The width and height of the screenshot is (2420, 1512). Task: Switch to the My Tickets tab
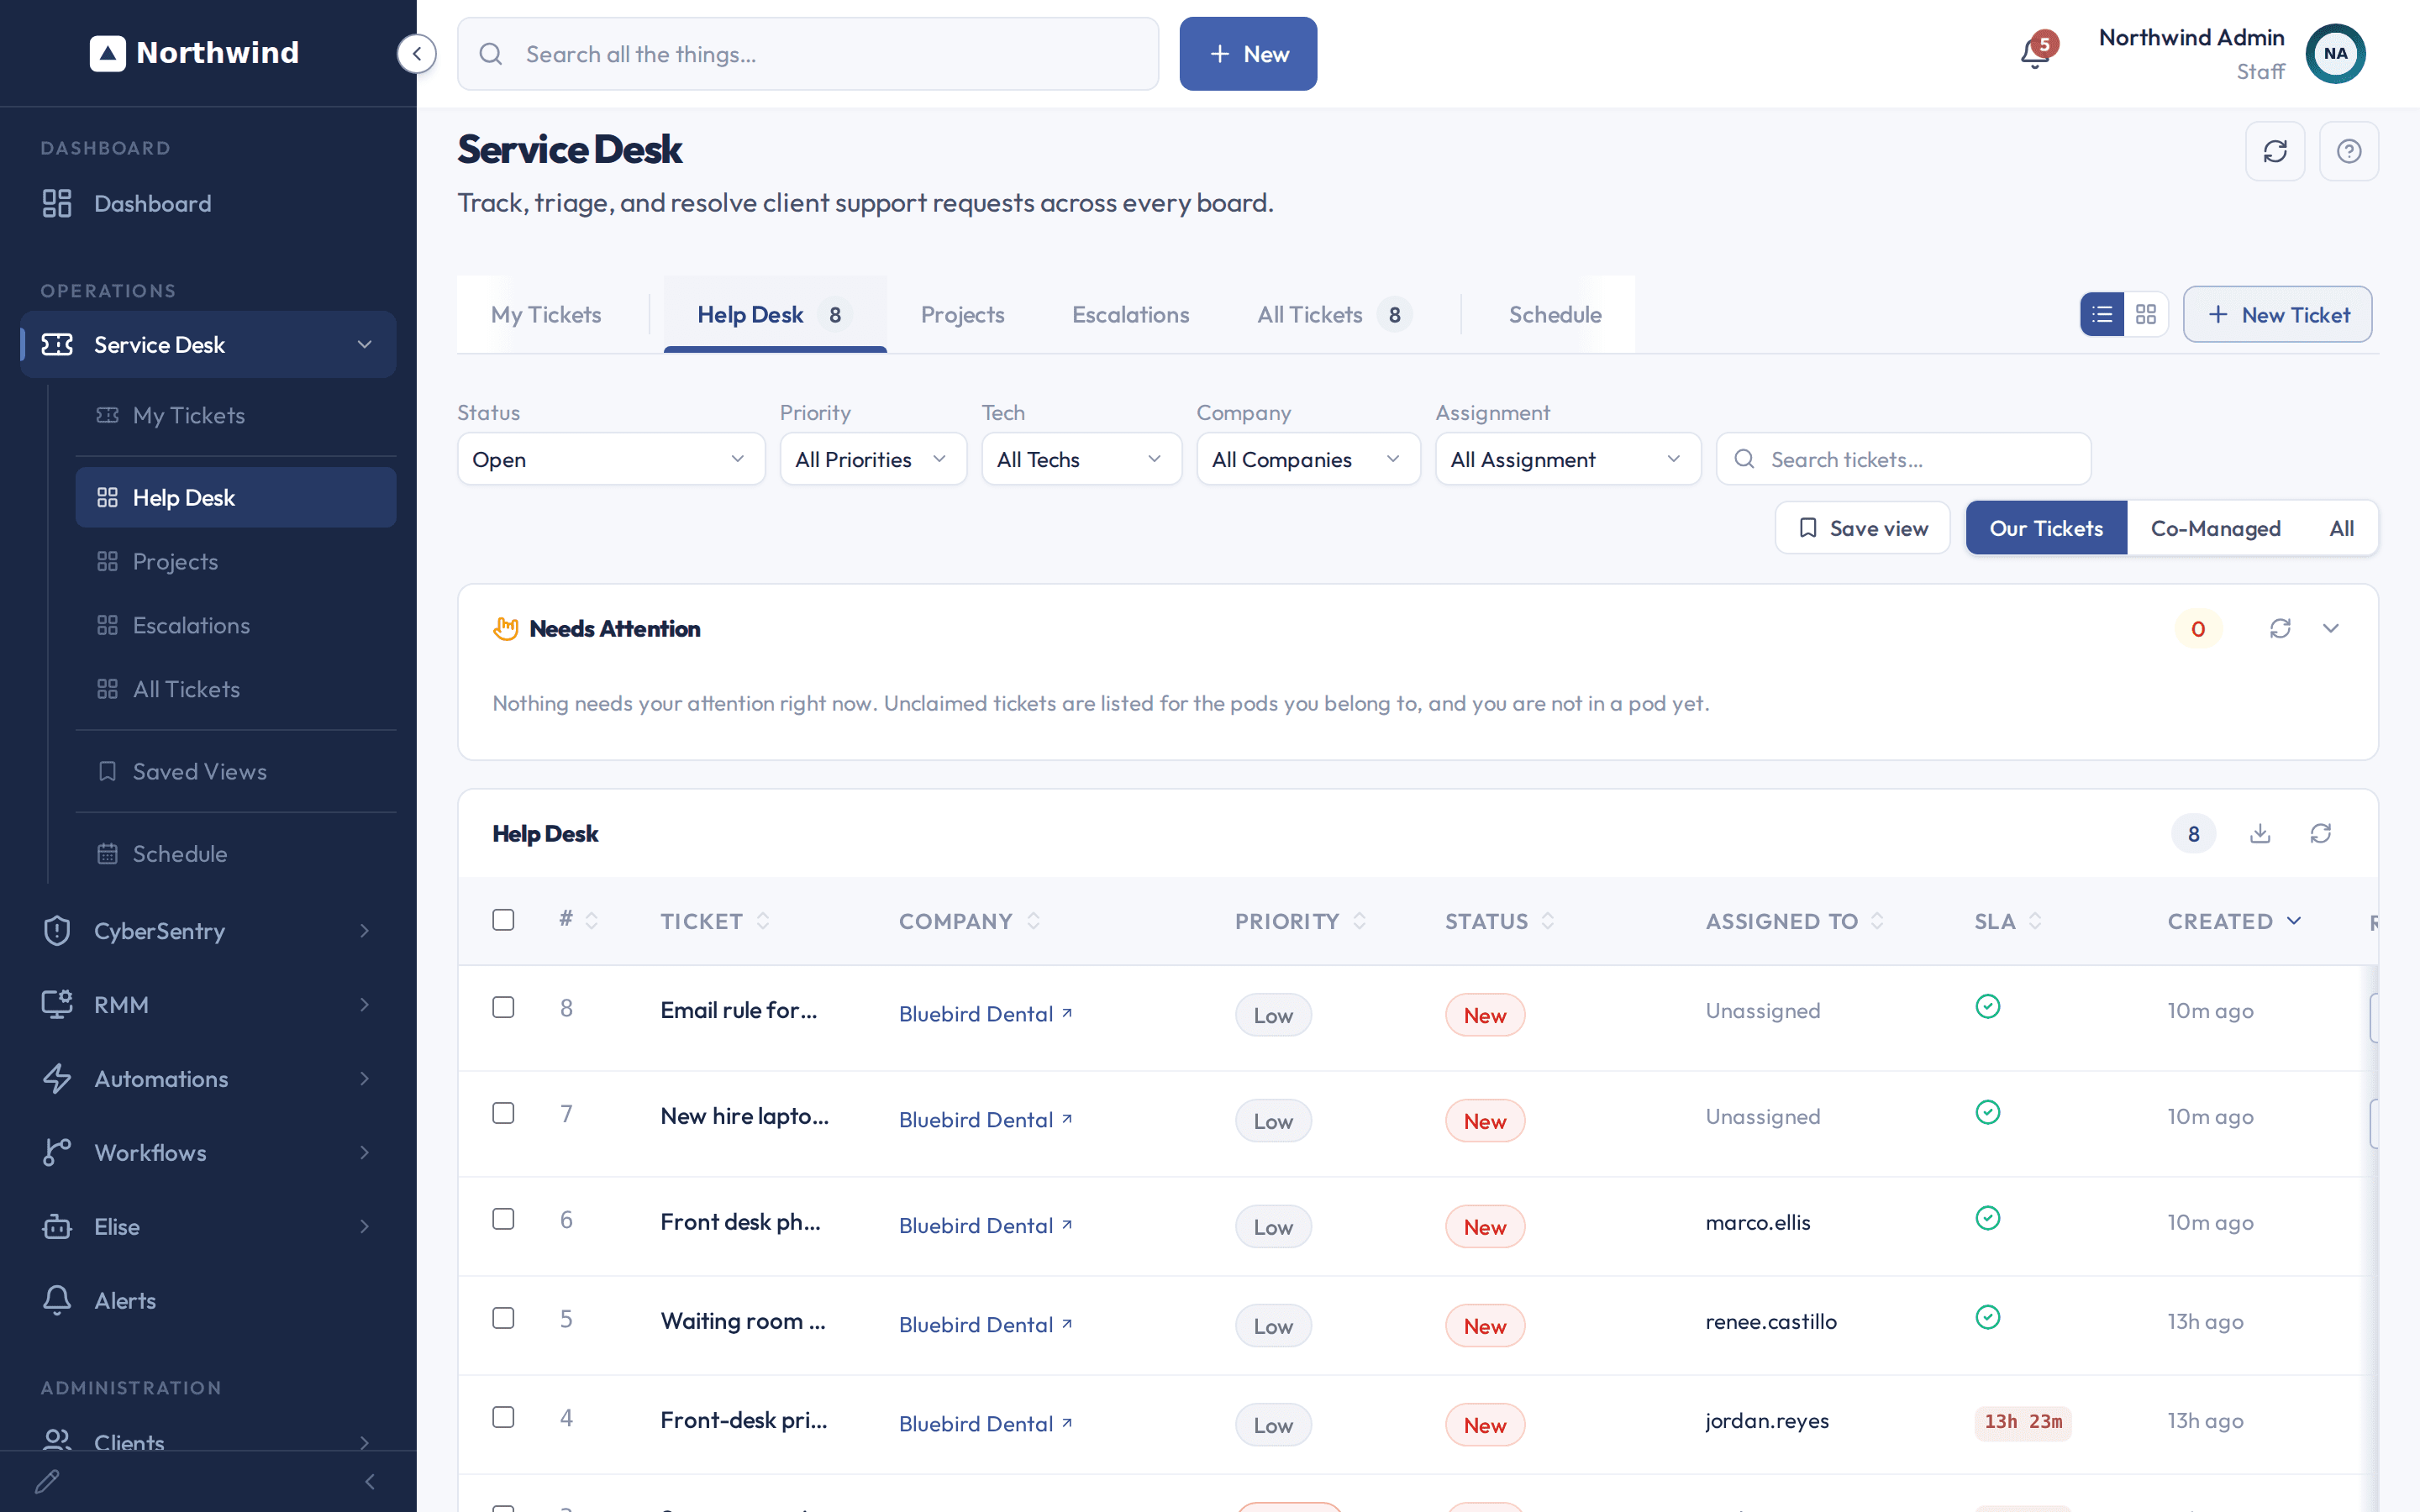pyautogui.click(x=546, y=314)
